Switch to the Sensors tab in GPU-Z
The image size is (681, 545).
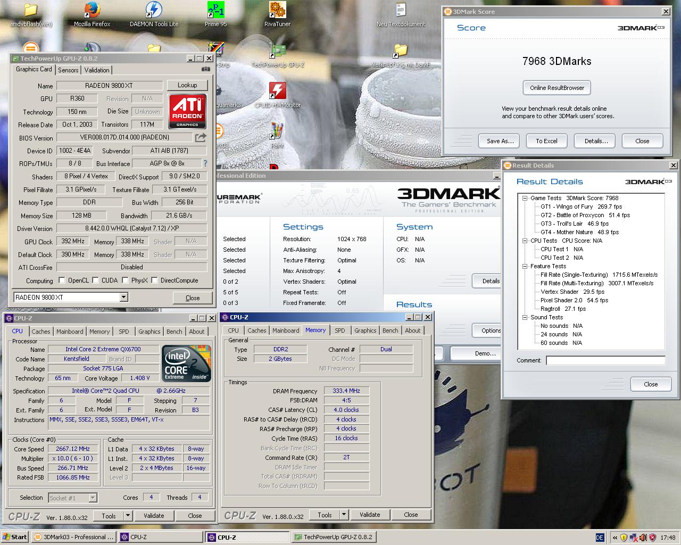[68, 70]
